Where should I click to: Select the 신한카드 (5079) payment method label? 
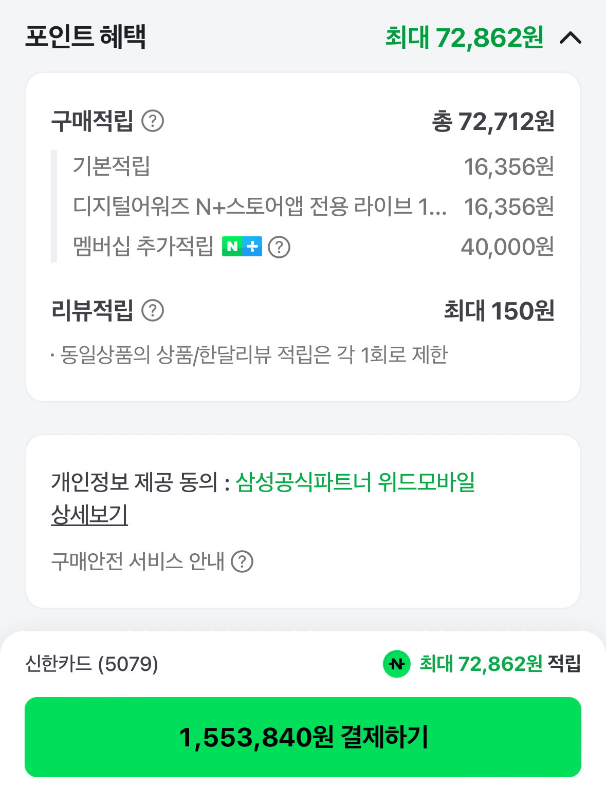[91, 664]
